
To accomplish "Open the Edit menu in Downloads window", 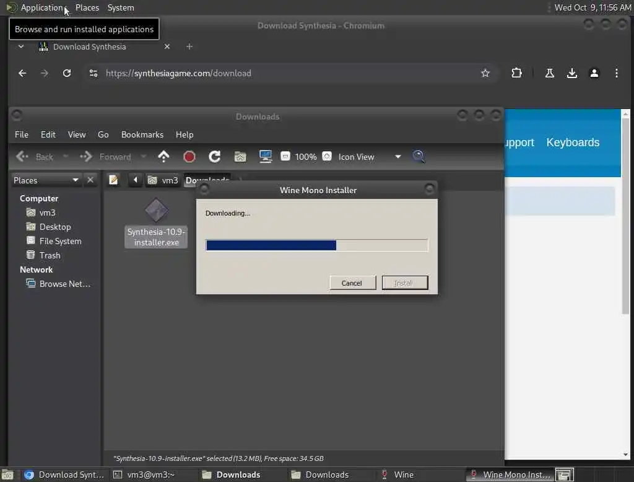I will (48, 135).
